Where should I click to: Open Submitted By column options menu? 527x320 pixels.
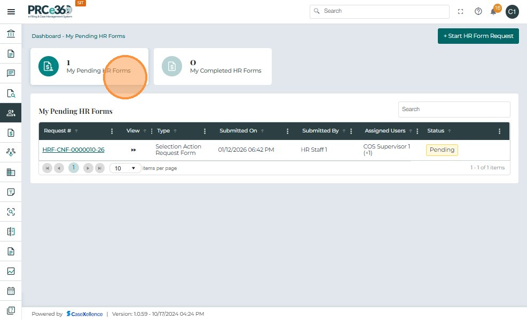point(351,131)
